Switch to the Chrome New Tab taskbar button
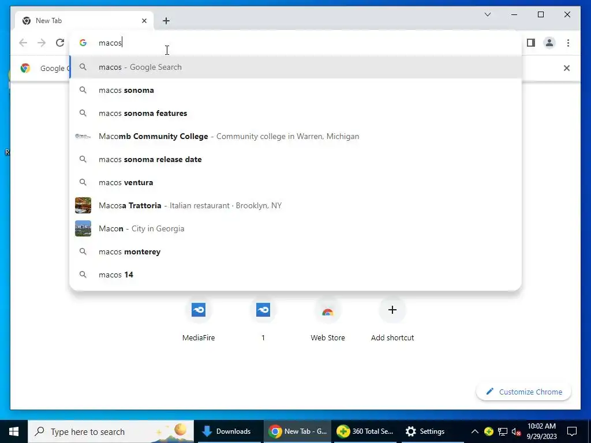This screenshot has width=591, height=443. click(x=297, y=431)
